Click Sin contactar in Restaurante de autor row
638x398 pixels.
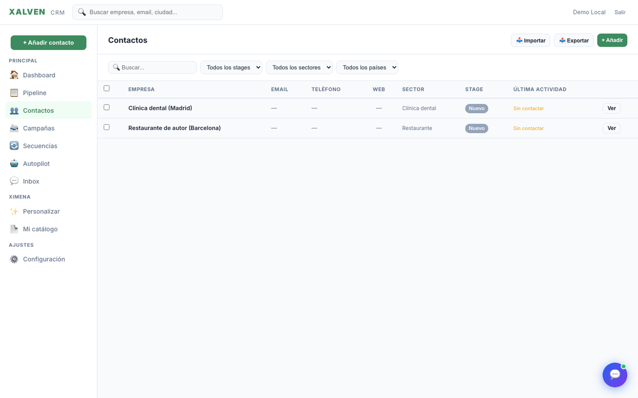528,128
